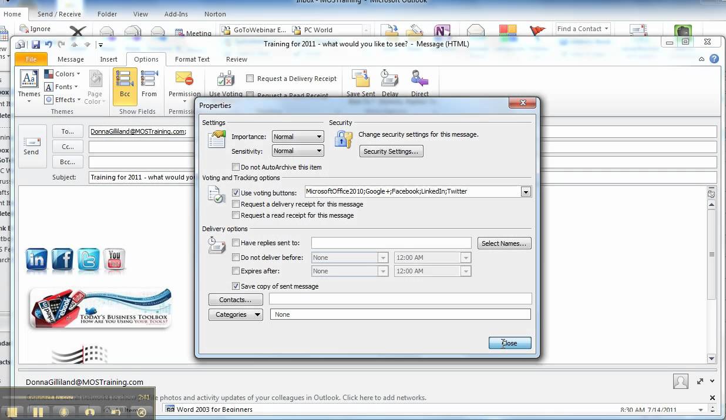
Task: Click the LinkedIn icon in signature
Action: [36, 259]
